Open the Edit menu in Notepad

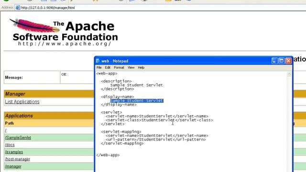[108, 67]
